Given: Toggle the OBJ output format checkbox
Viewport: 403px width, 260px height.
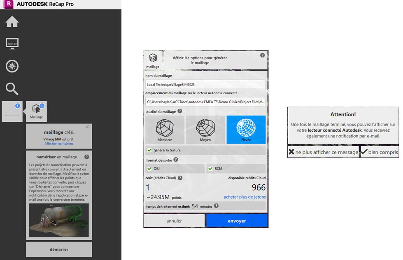Looking at the screenshot, I should click(x=149, y=169).
